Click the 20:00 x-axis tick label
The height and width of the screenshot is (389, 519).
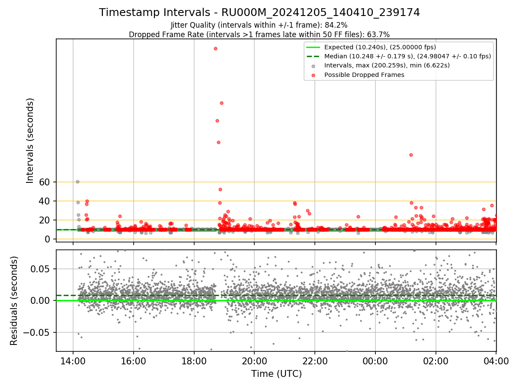pyautogui.click(x=254, y=361)
